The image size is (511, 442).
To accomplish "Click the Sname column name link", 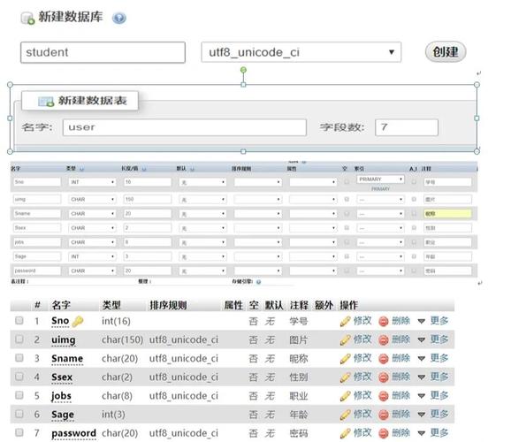I will click(x=67, y=359).
